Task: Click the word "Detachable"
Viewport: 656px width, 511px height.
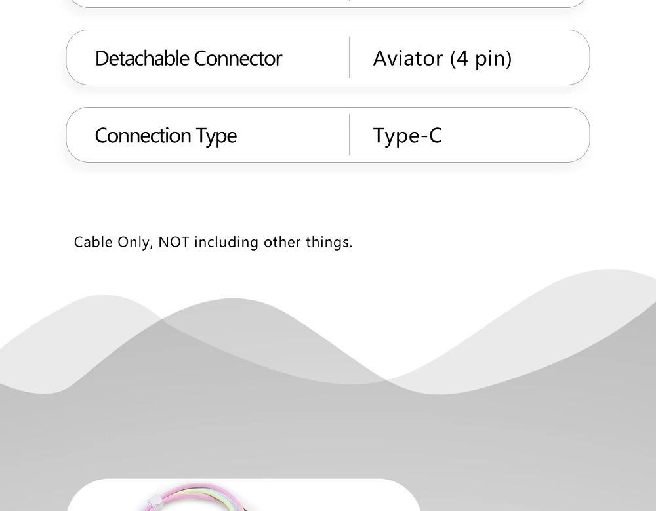Action: coord(142,58)
